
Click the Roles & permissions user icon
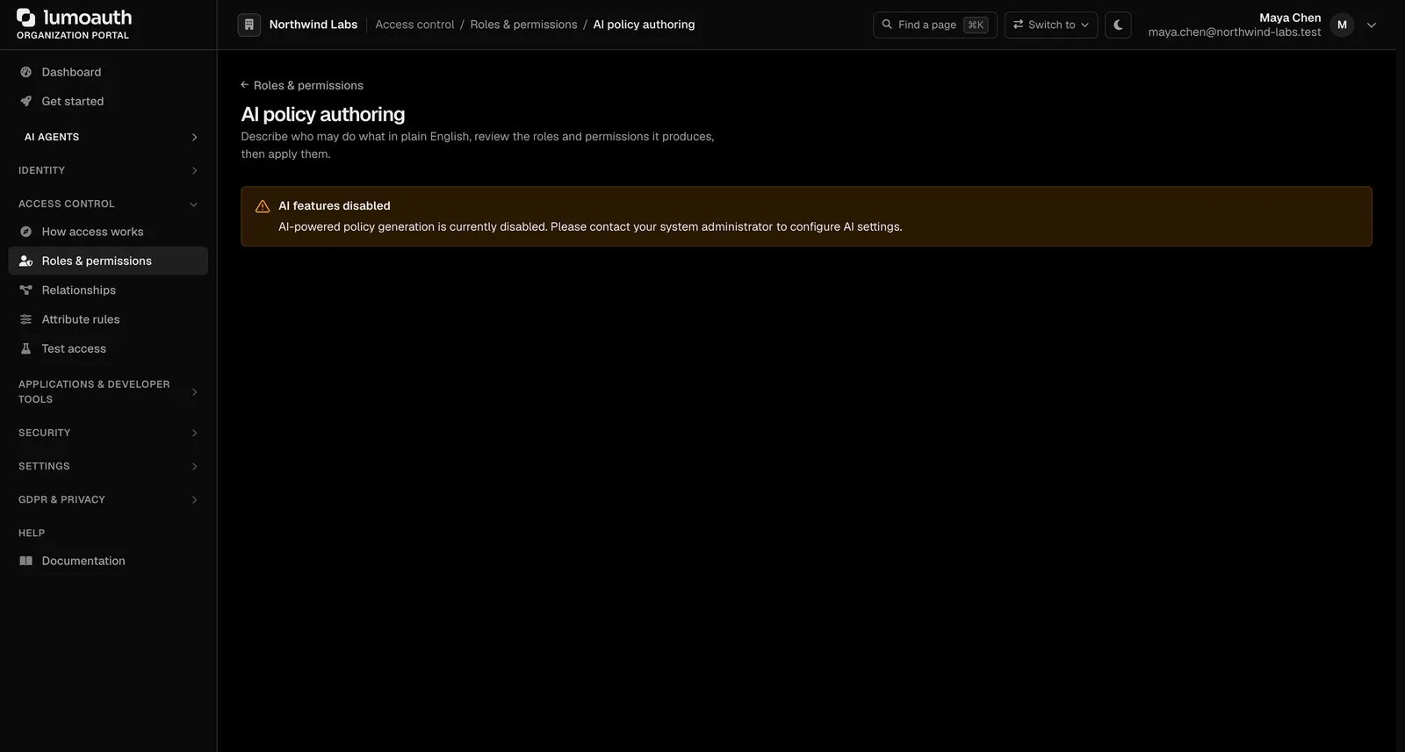26,261
